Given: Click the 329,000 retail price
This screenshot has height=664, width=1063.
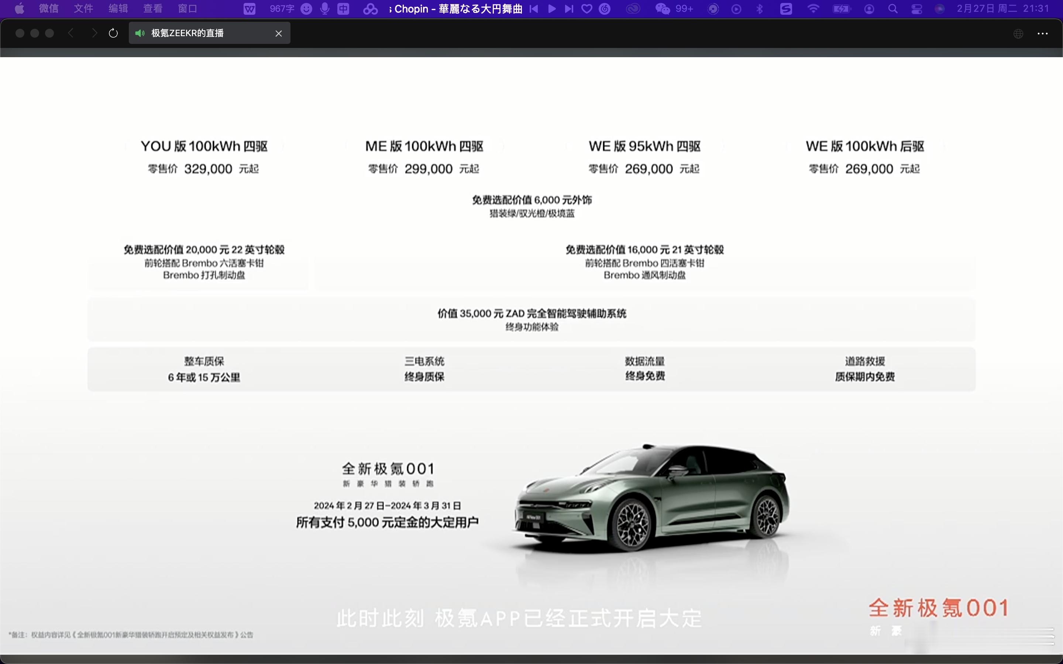Looking at the screenshot, I should [208, 169].
